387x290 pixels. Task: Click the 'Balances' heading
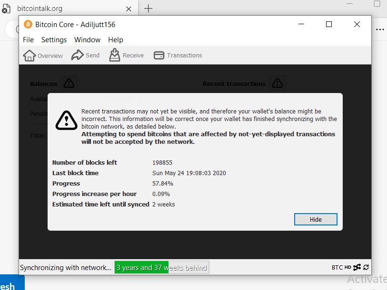(43, 84)
